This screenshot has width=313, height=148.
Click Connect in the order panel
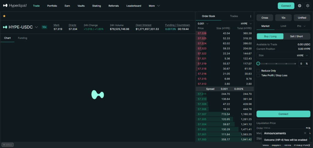pyautogui.click(x=283, y=114)
